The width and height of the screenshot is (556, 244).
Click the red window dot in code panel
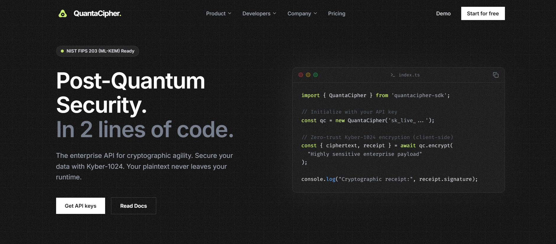pos(301,75)
